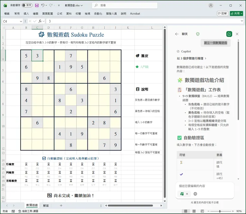Image resolution: width=246 pixels, height=214 pixels.
Task: Switch to Normal view icon in status bar
Action: coord(185,211)
